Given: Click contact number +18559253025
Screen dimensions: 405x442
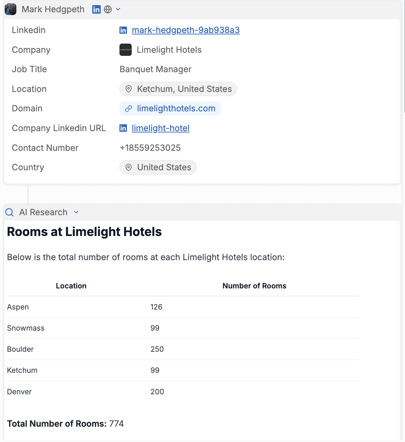Looking at the screenshot, I should pyautogui.click(x=150, y=148).
